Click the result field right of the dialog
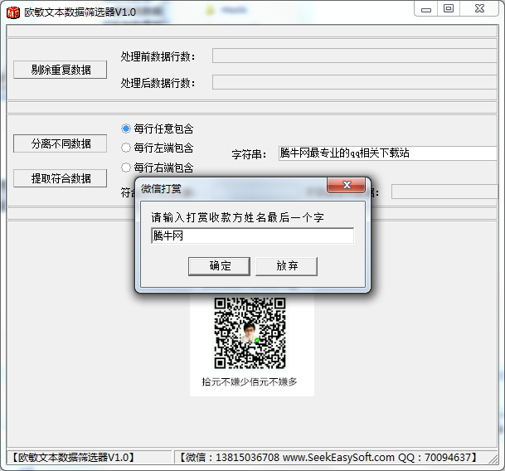 444,192
